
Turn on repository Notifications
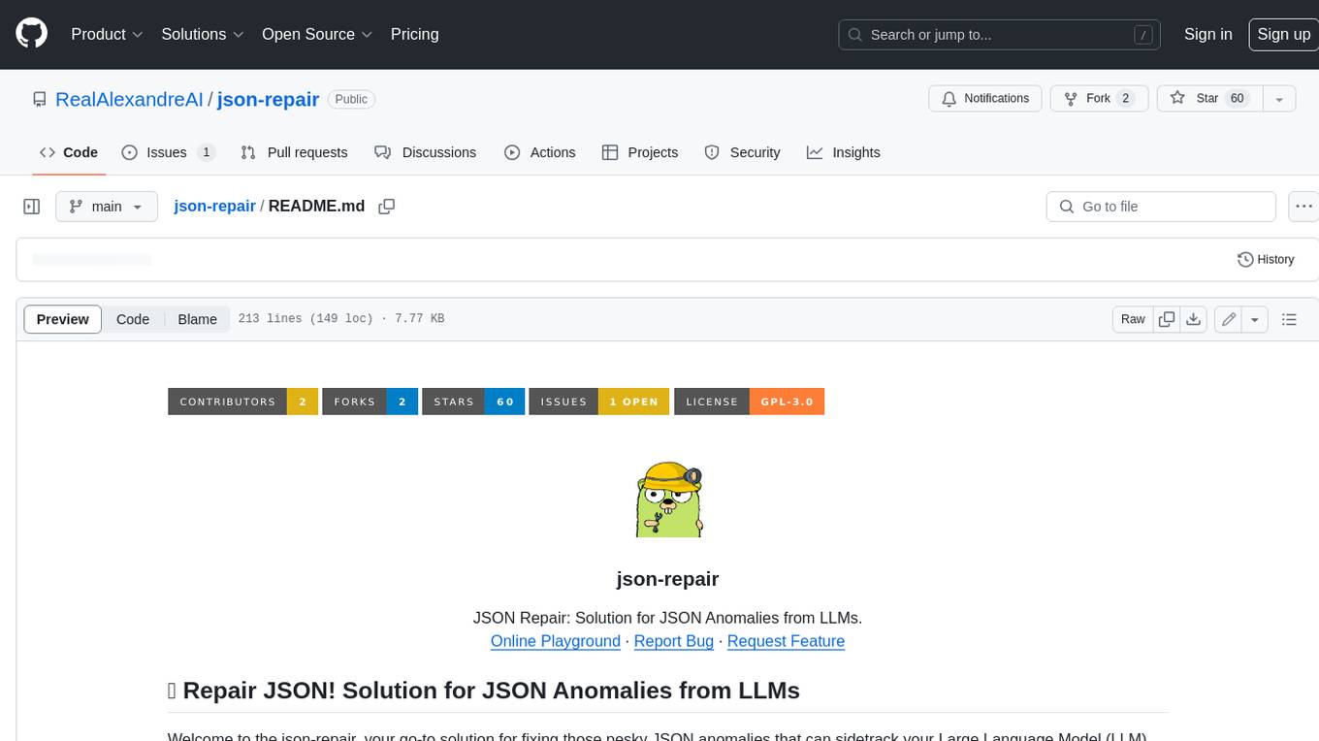[x=985, y=98]
